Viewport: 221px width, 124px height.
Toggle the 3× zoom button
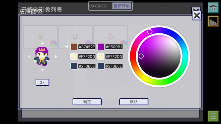pyautogui.click(x=42, y=82)
